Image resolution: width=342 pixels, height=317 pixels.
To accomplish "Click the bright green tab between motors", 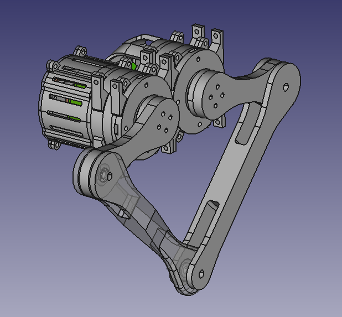I will (x=133, y=65).
